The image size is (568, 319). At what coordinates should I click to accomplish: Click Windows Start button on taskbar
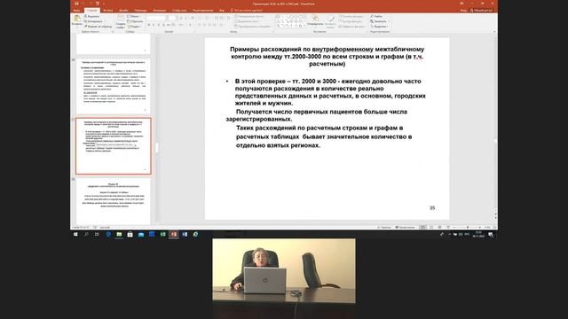75,234
